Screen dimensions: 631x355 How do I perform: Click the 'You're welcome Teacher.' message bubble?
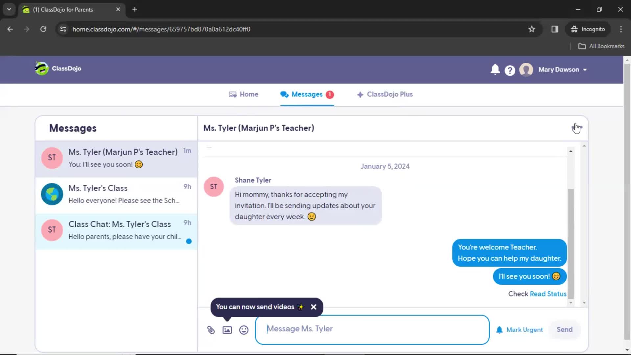click(x=509, y=253)
